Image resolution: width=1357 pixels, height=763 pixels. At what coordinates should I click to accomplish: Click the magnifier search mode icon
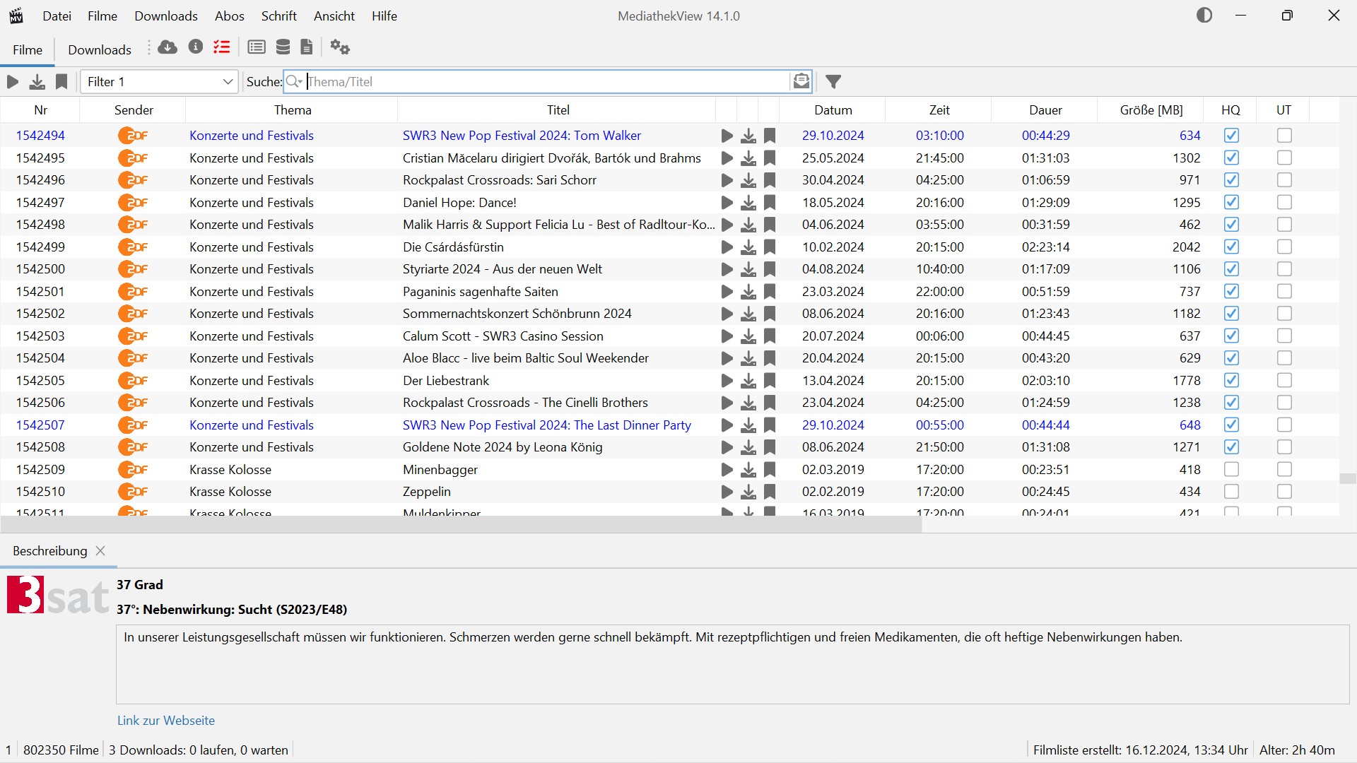294,81
